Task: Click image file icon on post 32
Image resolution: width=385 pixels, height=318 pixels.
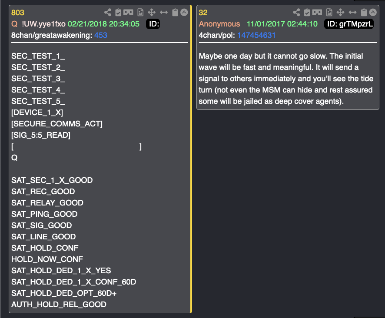Action: coord(329,12)
